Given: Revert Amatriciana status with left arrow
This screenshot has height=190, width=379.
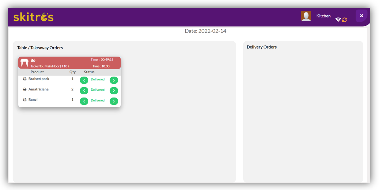Looking at the screenshot, I should tap(84, 91).
